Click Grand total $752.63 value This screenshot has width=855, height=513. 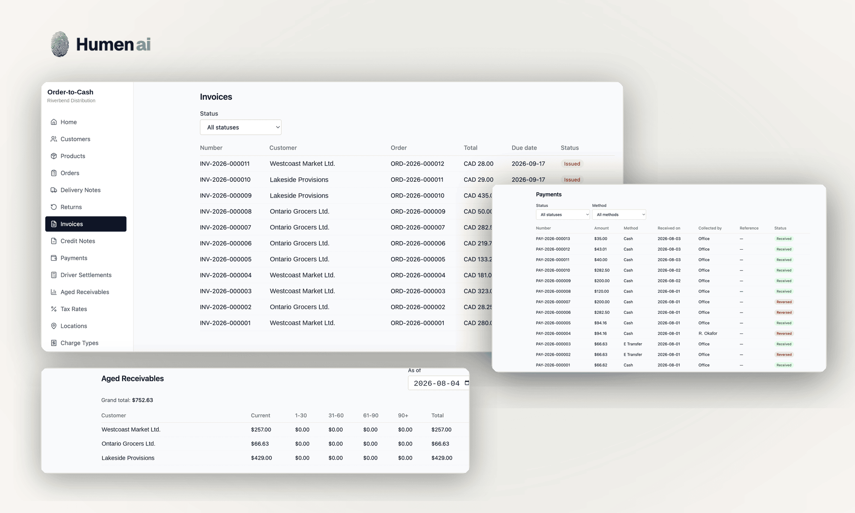pos(142,400)
